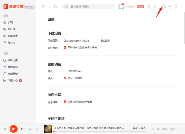The width and height of the screenshot is (185, 134).
Task: Click the refresh icon in the top bar
Action: (x=55, y=6)
